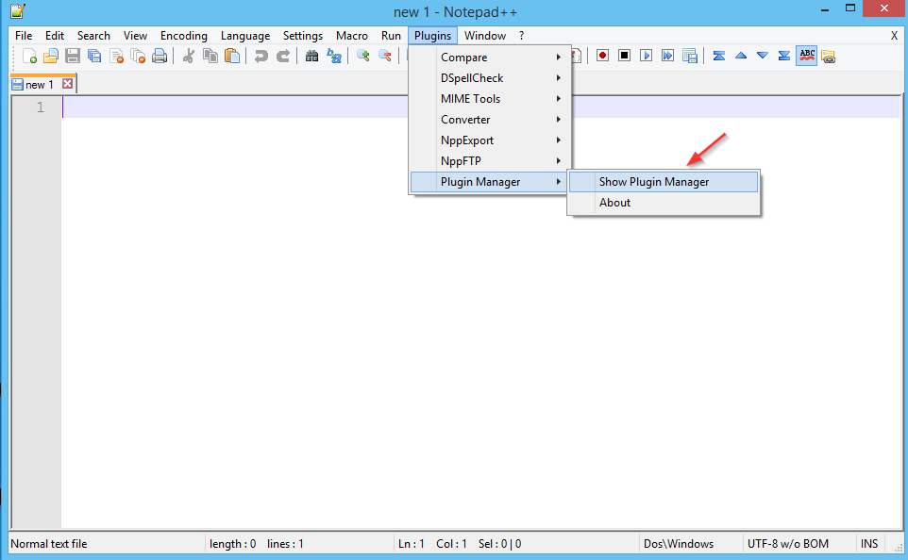Toggle INS insert mode in status bar
The image size is (908, 560).
(x=869, y=544)
